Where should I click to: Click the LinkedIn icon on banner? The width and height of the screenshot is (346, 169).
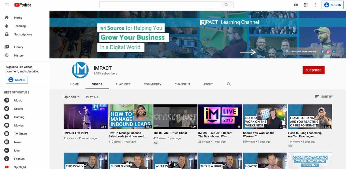tap(334, 51)
